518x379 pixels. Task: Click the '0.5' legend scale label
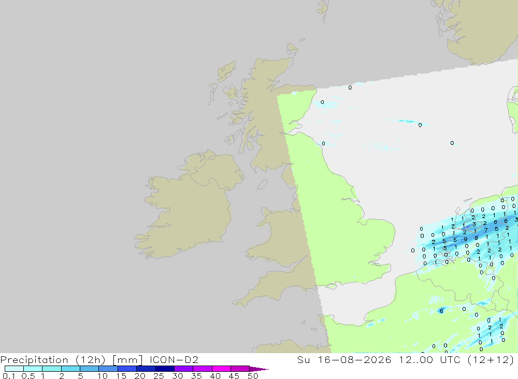[28, 376]
